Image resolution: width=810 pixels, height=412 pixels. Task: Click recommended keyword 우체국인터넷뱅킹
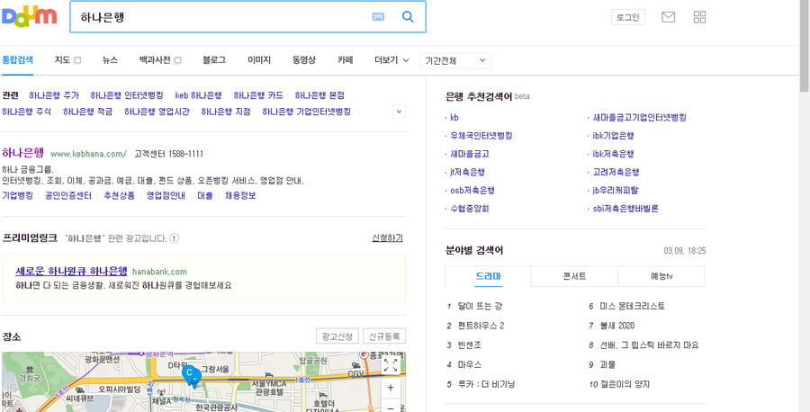tap(481, 136)
